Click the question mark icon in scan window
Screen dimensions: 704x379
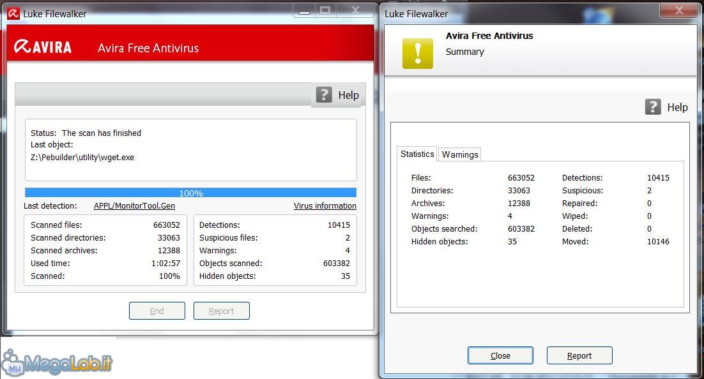(x=324, y=94)
